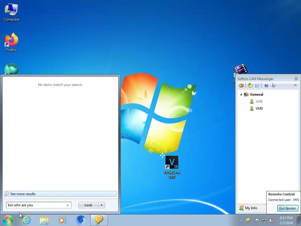Image resolution: width=301 pixels, height=226 pixels.
Task: Open Softros Messenger settings gear icon
Action: 241,85
